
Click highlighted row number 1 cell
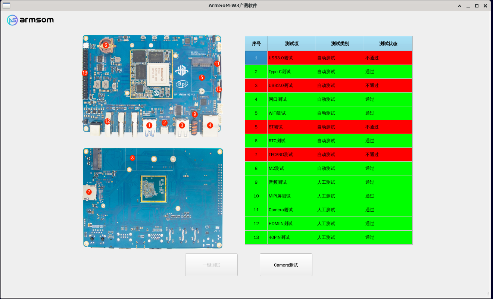(x=256, y=58)
